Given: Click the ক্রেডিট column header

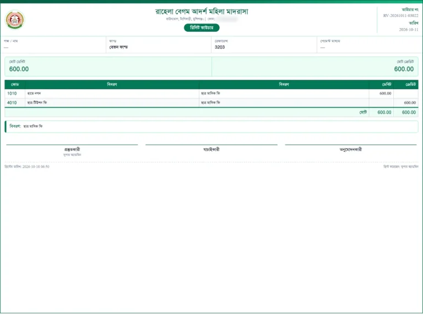Looking at the screenshot, I should 406,85.
